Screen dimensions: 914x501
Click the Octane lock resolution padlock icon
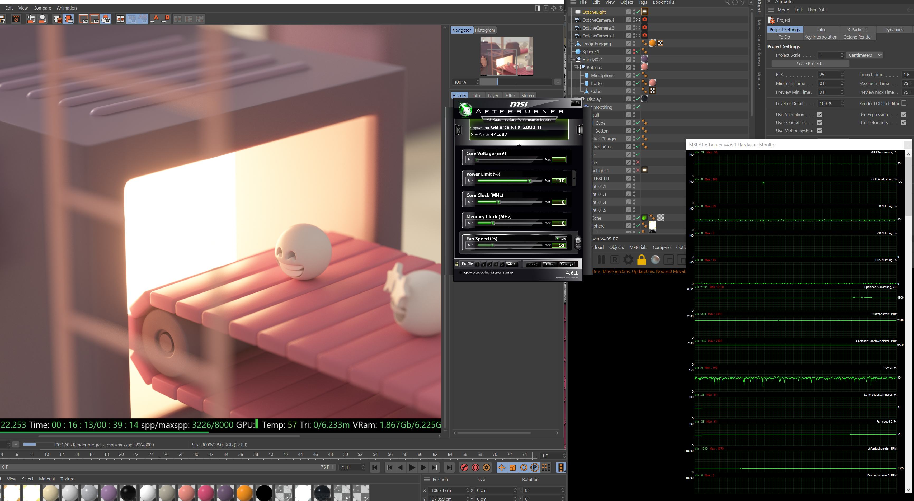(642, 260)
